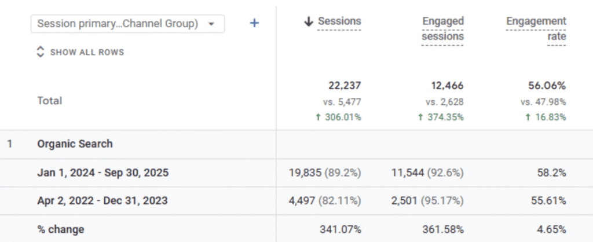Sort by the Sessions column header
This screenshot has height=242, width=593.
(x=339, y=21)
